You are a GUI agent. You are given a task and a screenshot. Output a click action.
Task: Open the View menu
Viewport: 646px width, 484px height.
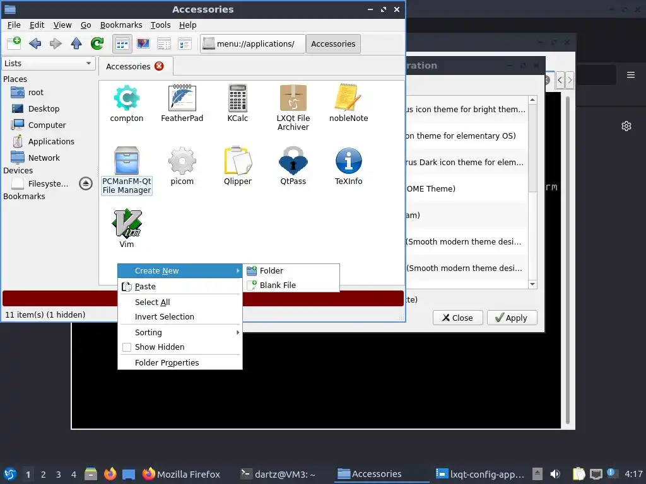click(x=62, y=25)
